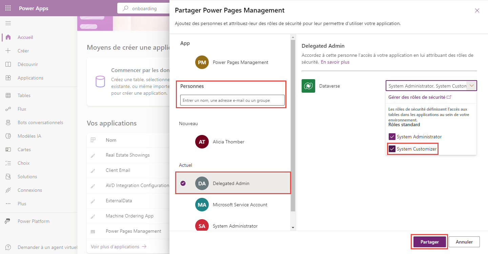
Task: Click the Annuler button
Action: [464, 242]
